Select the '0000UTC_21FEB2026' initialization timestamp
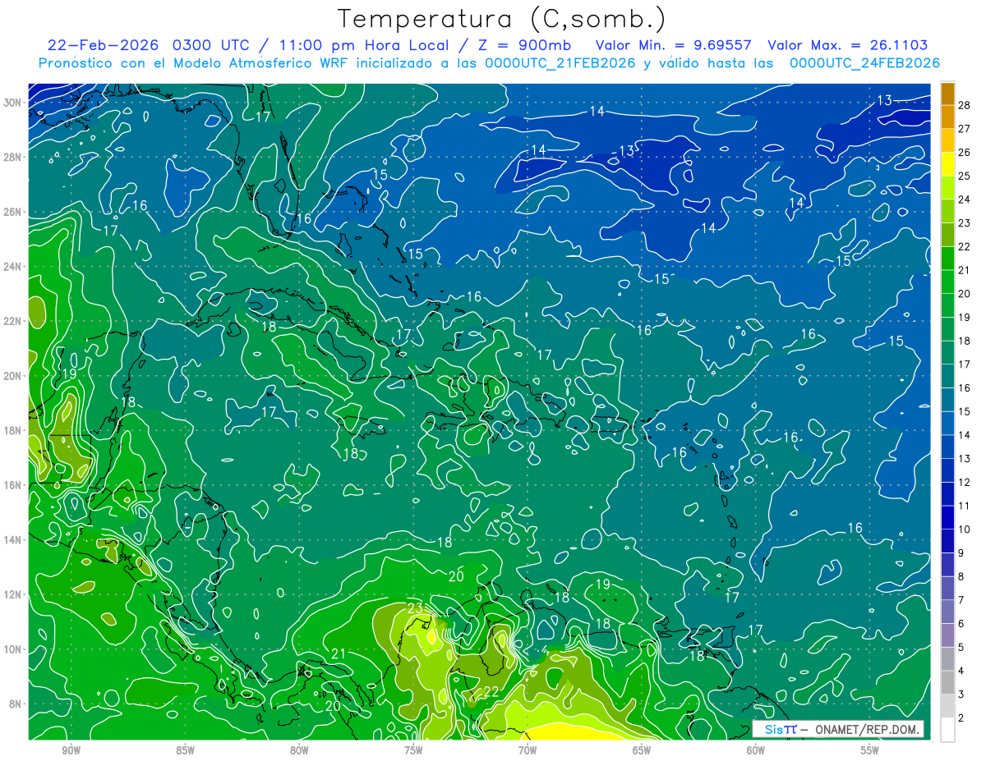 [x=560, y=63]
